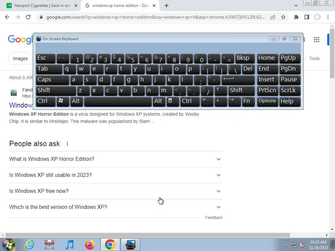Viewport: 335px width, 251px height.
Task: Open Chrome side panel icon
Action: 307,17
